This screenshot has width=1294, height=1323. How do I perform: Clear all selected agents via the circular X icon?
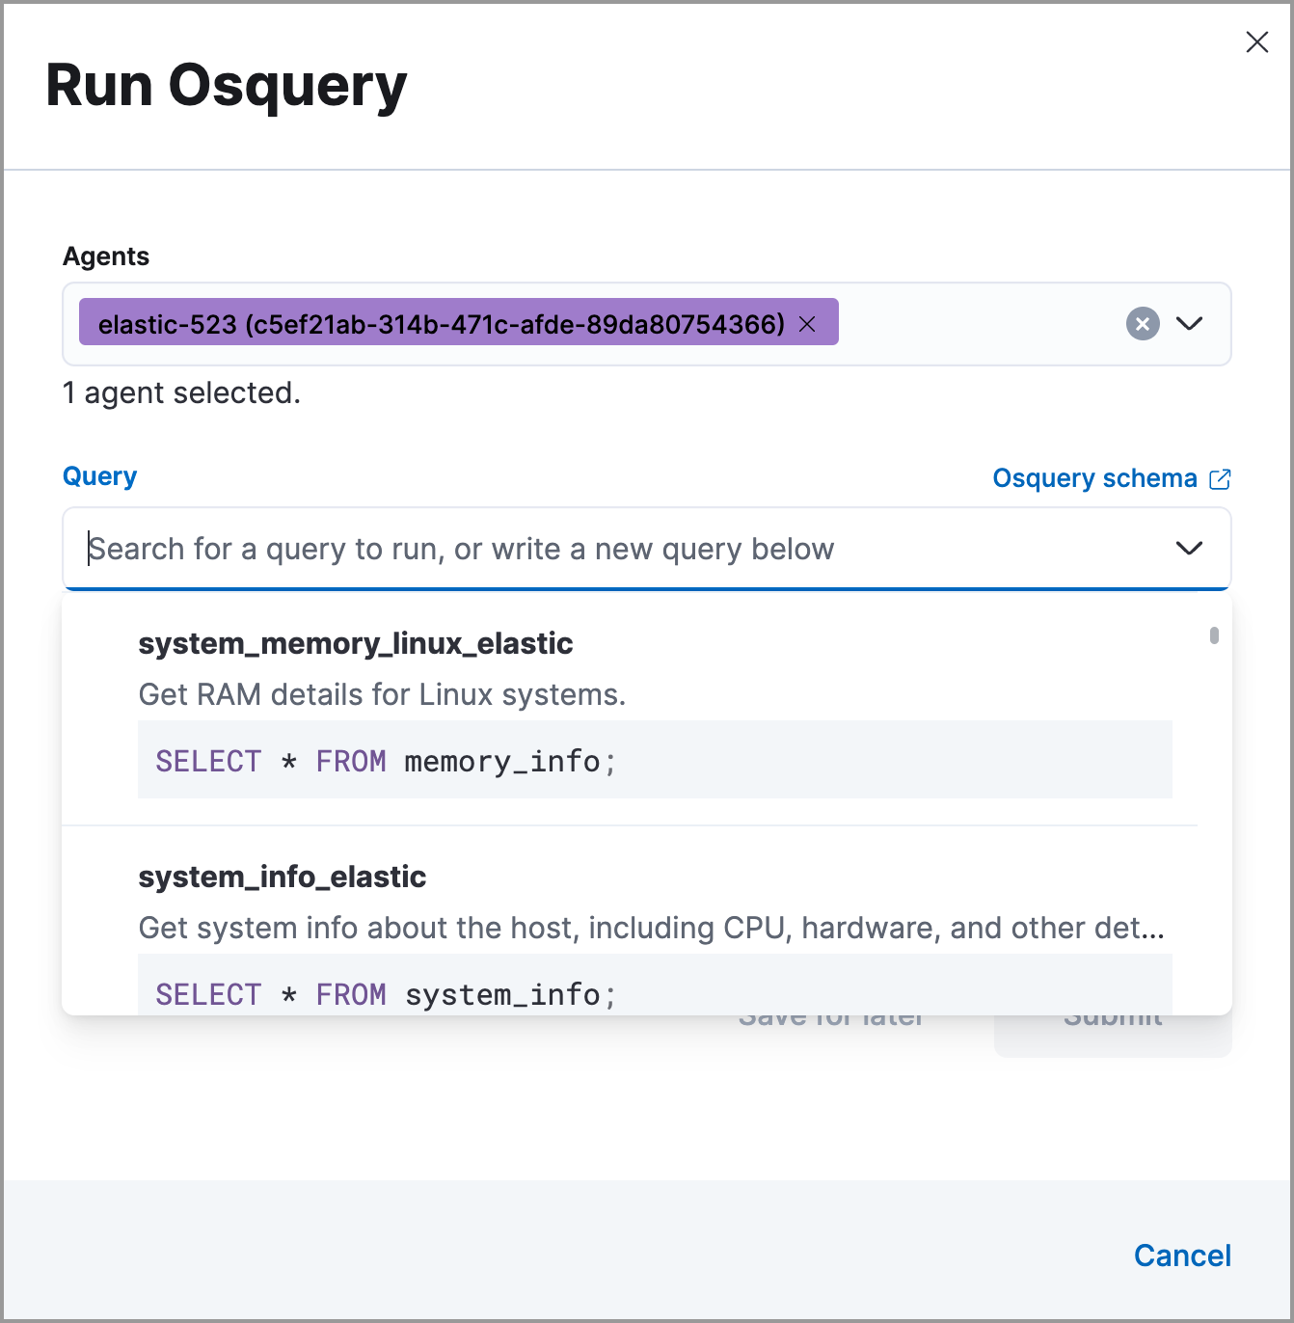(x=1143, y=324)
